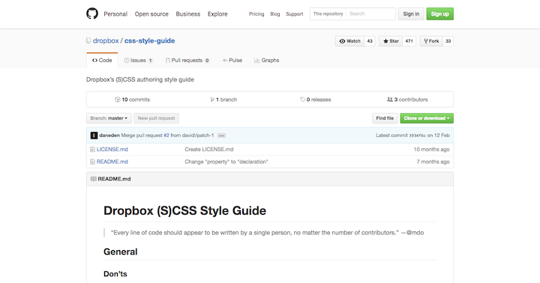Click the README.md file row icon
This screenshot has height=283, width=540.
point(92,162)
